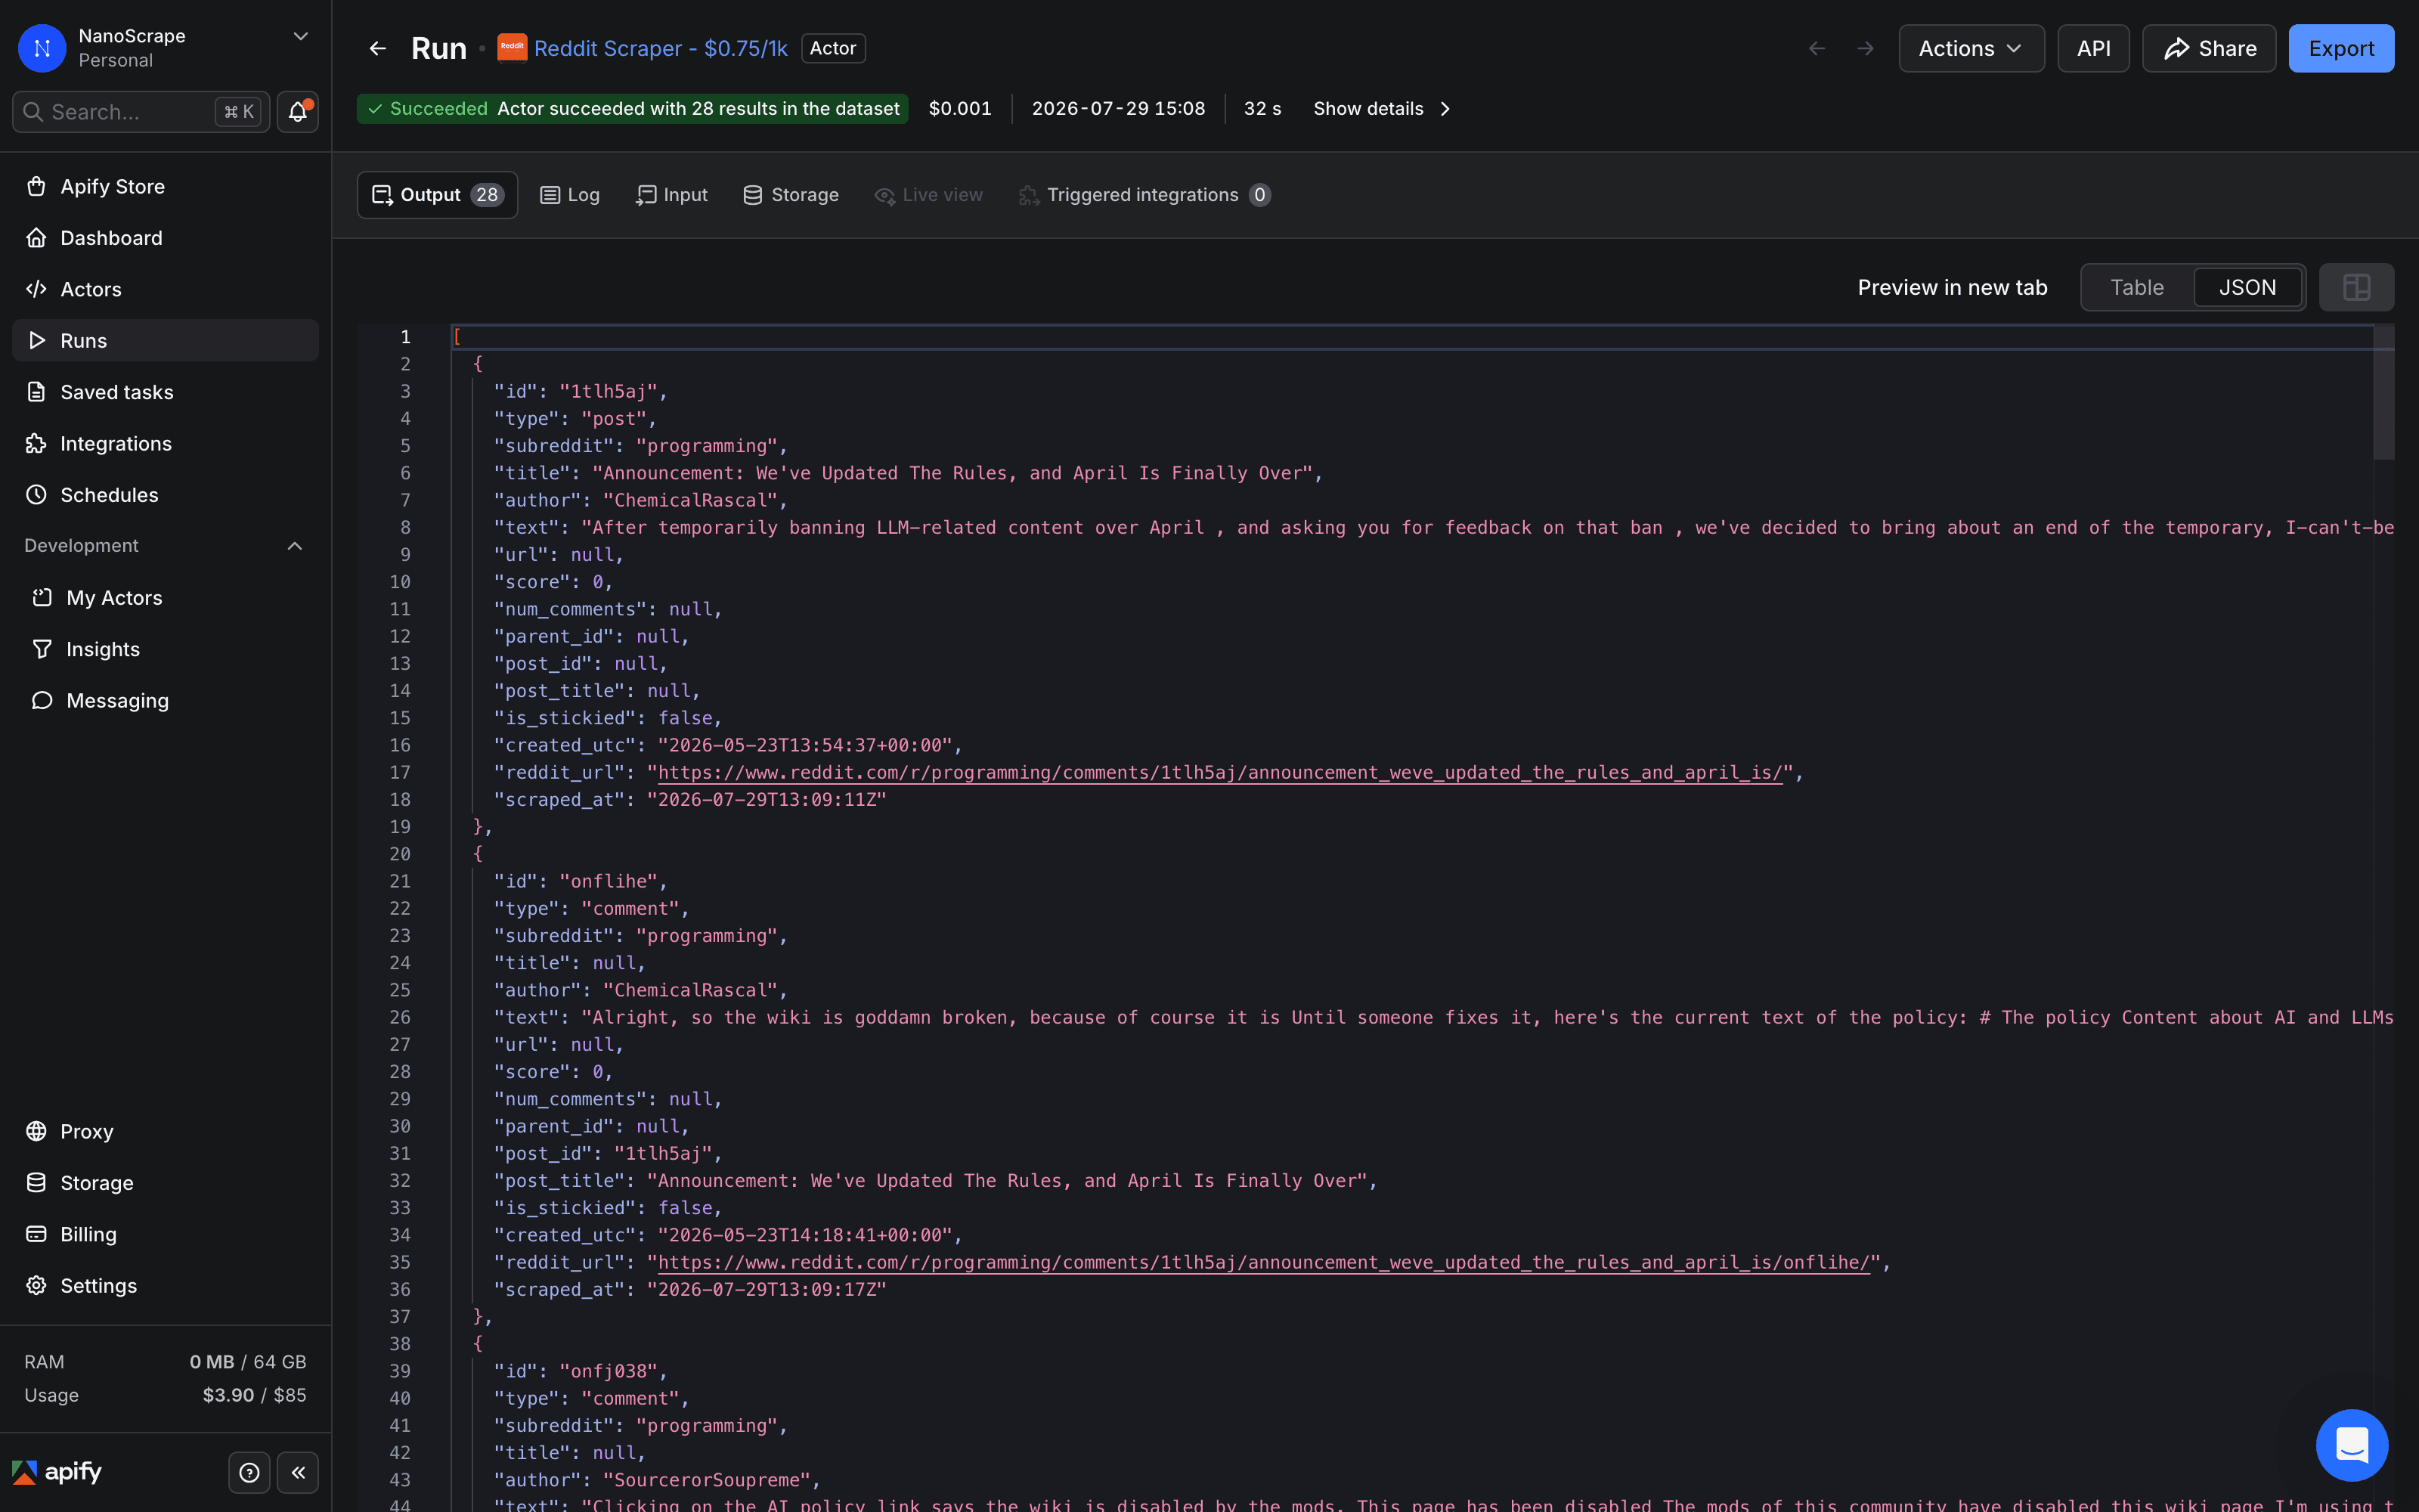Click the Billing card icon

(x=36, y=1234)
